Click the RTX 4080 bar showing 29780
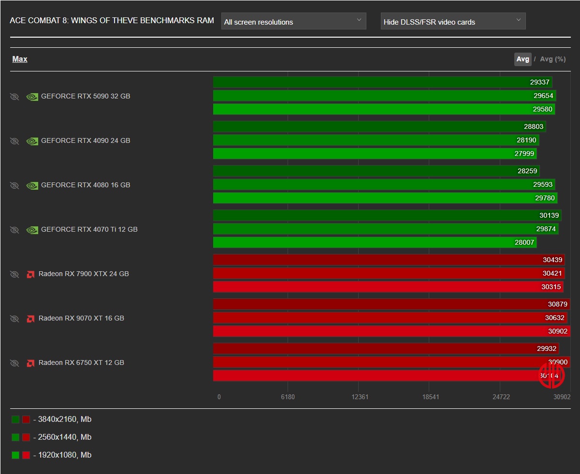Viewport: 580px width, 474px height. (x=385, y=198)
